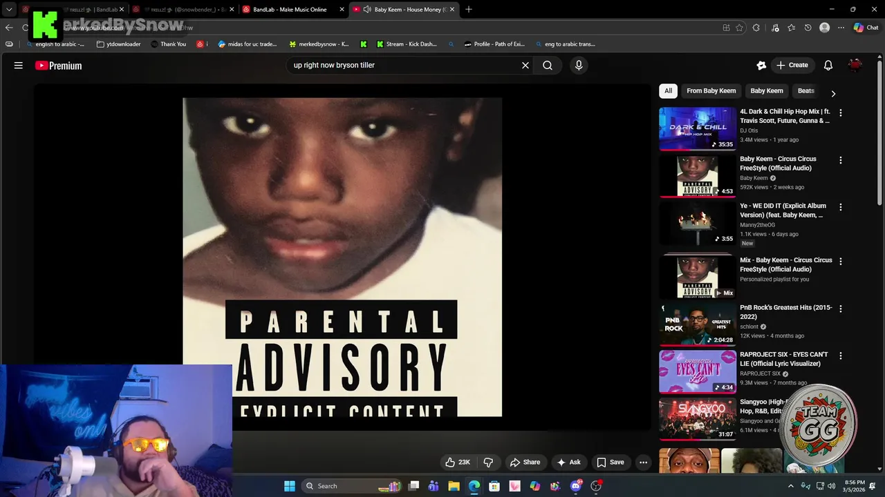Show more filter chips with right arrow
This screenshot has width=885, height=497.
tap(833, 93)
